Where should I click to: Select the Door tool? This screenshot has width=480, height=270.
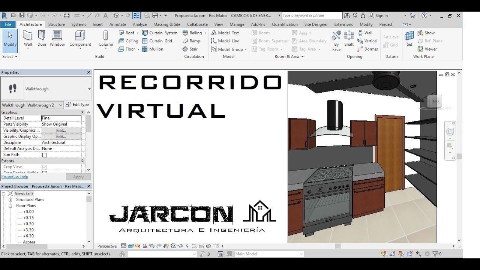coord(42,39)
